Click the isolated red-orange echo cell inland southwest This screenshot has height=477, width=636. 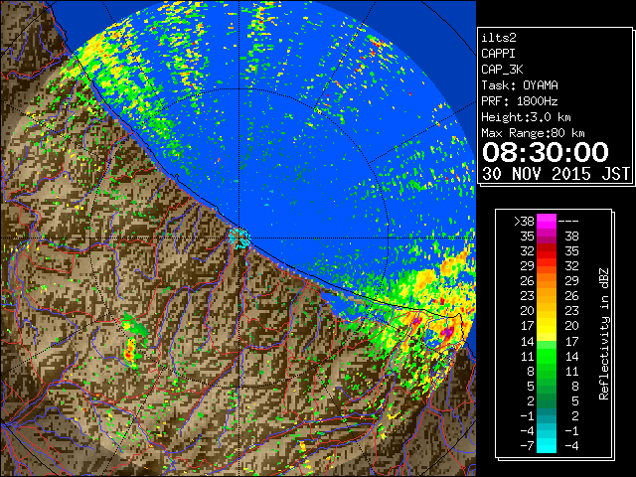(x=130, y=351)
